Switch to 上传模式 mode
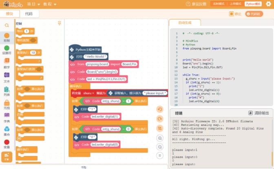Image resolution: width=274 pixels, height=169 pixels. click(x=235, y=4)
